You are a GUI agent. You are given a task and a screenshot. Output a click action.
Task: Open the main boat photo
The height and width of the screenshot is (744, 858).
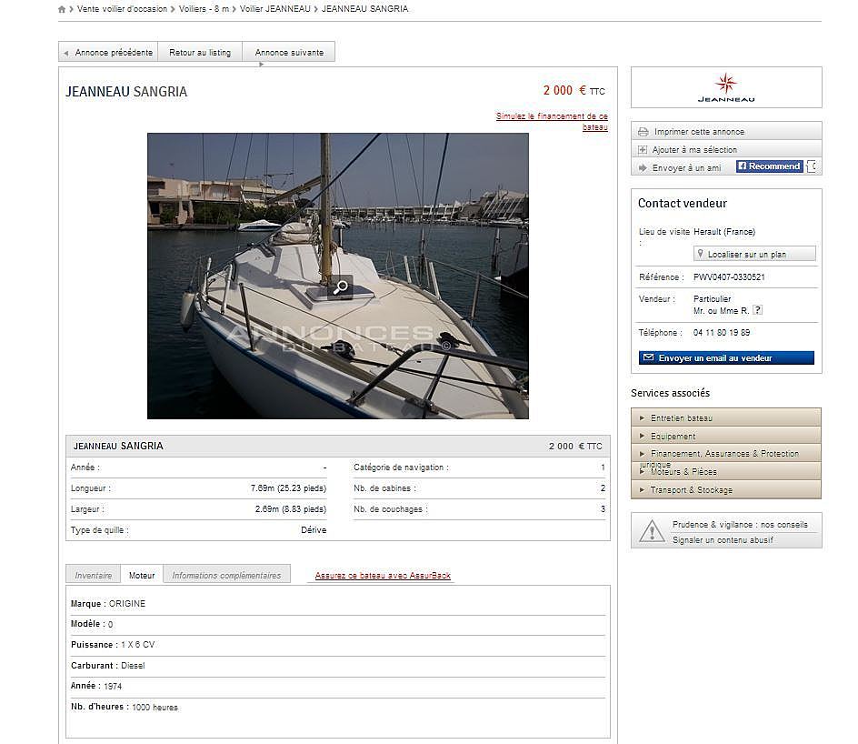[x=338, y=276]
